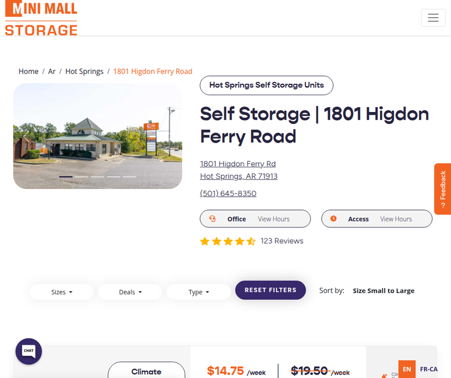The image size is (451, 378).
Task: Expand the Sizes filter dropdown
Action: coord(61,292)
